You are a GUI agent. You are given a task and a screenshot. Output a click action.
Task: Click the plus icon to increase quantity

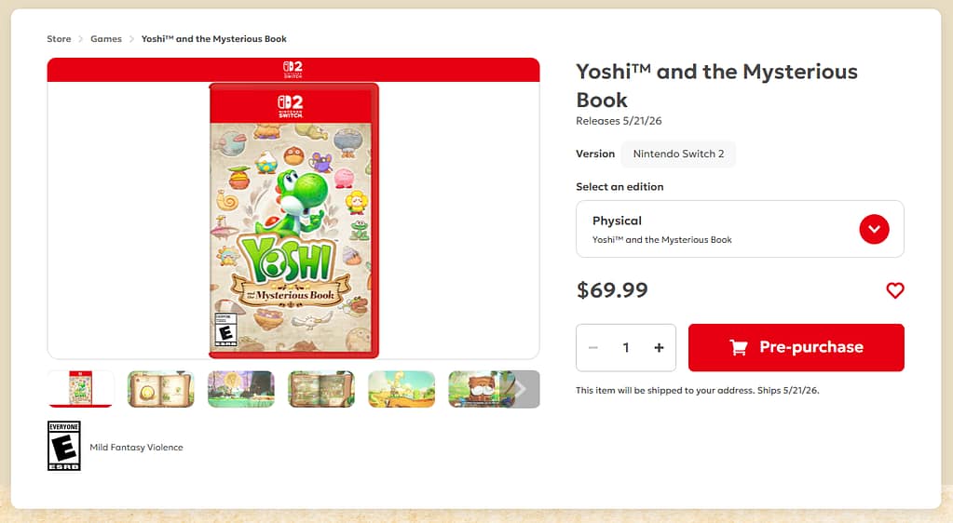point(659,348)
